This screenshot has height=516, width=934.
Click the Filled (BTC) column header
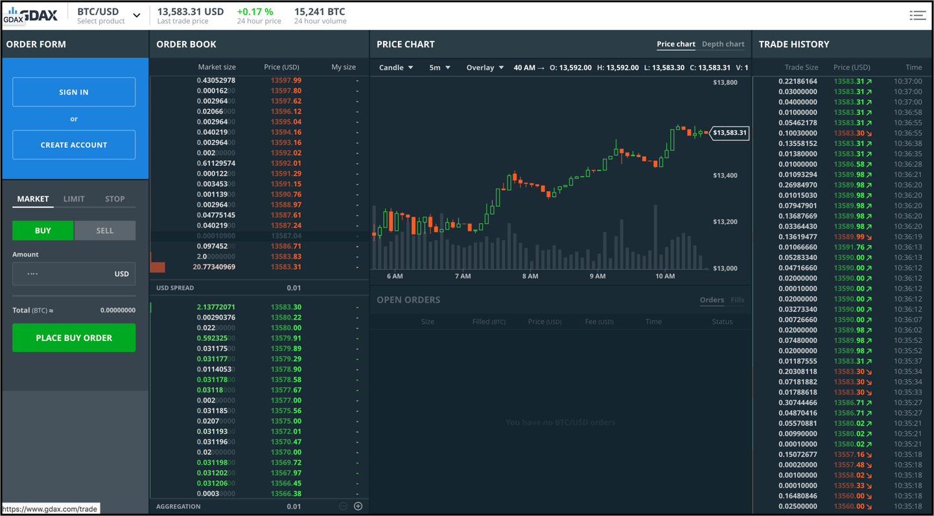coord(489,322)
